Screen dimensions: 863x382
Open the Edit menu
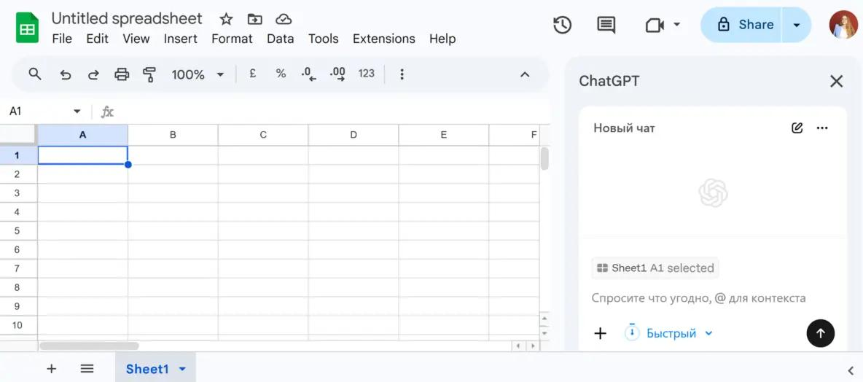tap(98, 39)
